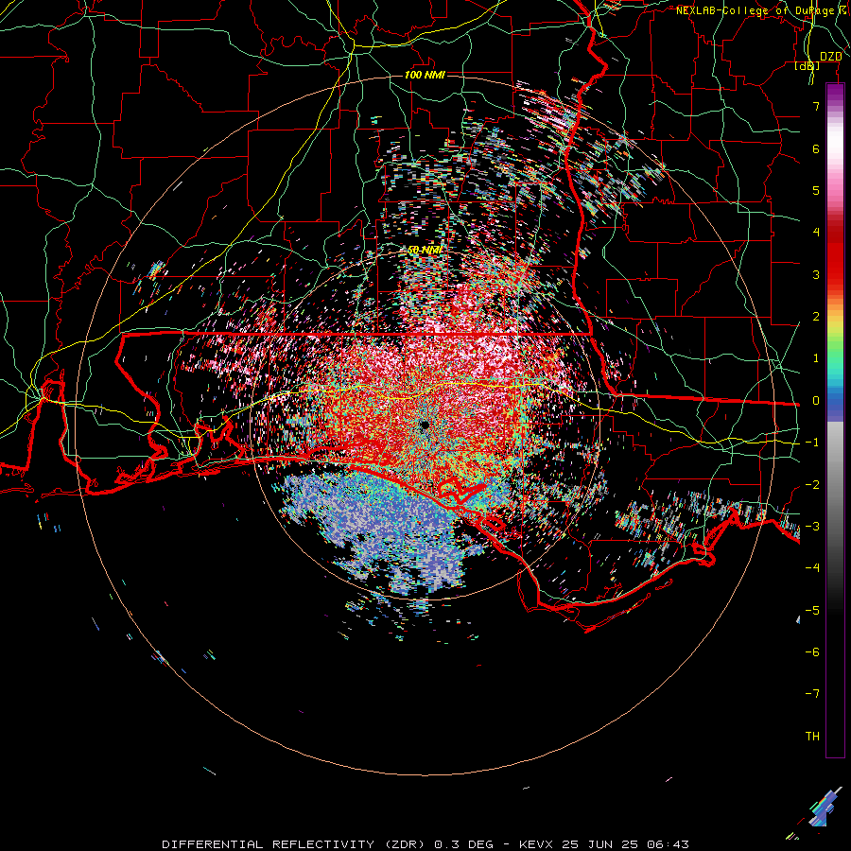Click the 100 NMI range ring label
Screen dimensions: 851x851
(425, 75)
